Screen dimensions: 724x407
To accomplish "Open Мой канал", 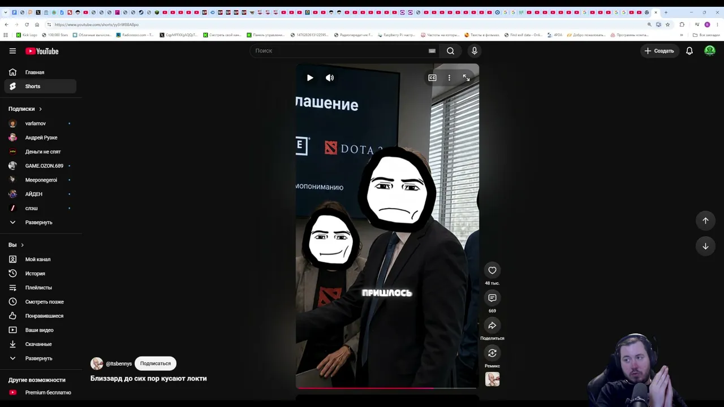I will [x=40, y=259].
